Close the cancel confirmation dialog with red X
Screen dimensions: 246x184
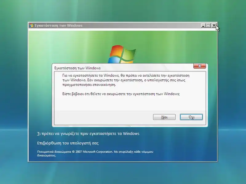click(200, 66)
